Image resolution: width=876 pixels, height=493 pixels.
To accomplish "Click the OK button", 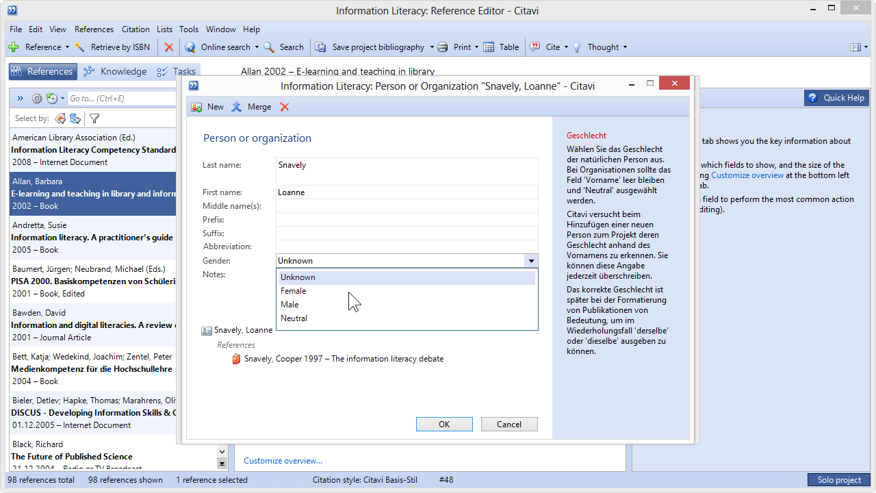I will (444, 425).
